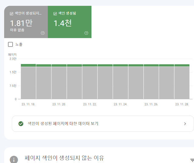Open the filter icon in reasons section
Image resolution: width=194 pixels, height=163 pixels.
tap(192, 160)
